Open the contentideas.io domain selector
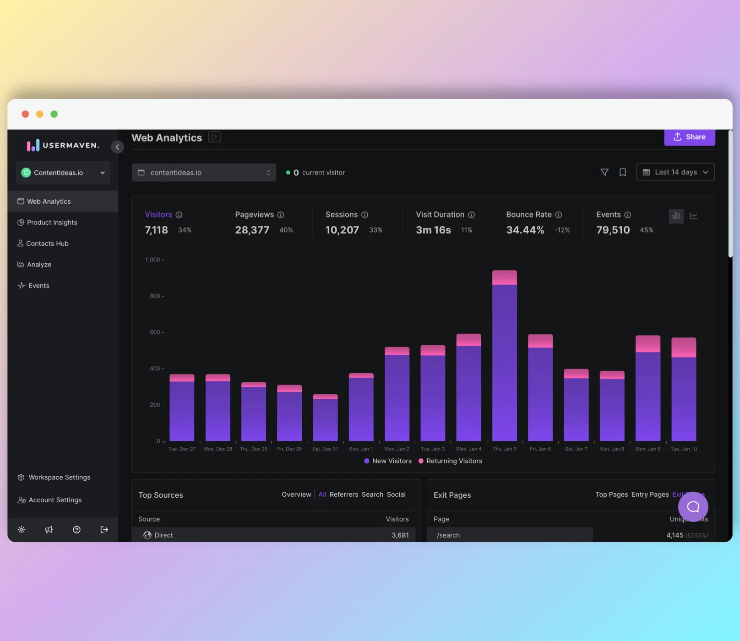This screenshot has height=641, width=740. click(x=204, y=173)
